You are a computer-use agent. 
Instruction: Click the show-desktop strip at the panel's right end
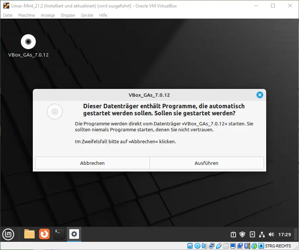pos(296,234)
